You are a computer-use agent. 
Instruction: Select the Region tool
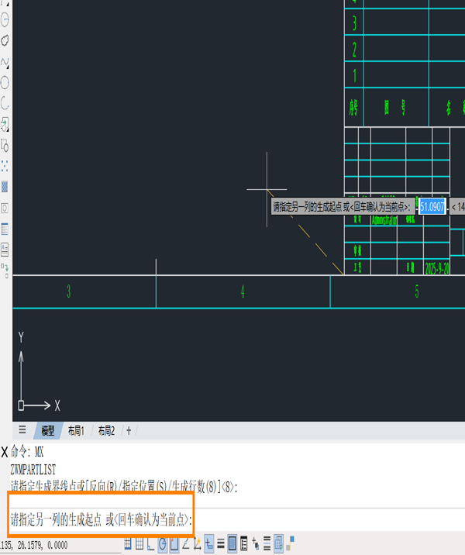[x=5, y=208]
